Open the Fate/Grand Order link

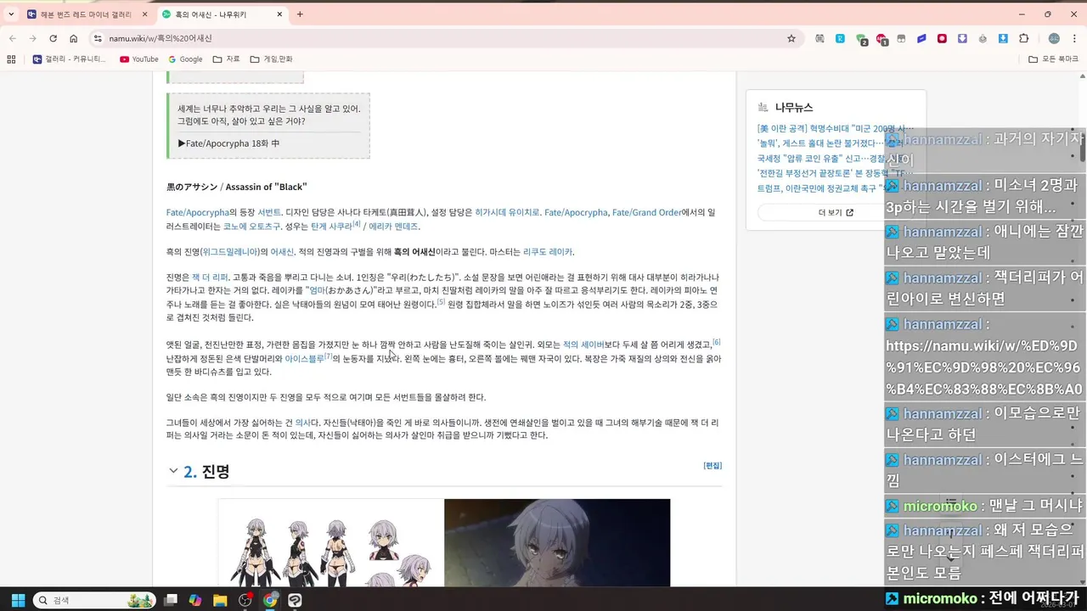coord(647,213)
